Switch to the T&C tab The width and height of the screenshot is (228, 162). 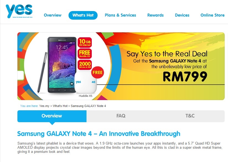pos(190,116)
